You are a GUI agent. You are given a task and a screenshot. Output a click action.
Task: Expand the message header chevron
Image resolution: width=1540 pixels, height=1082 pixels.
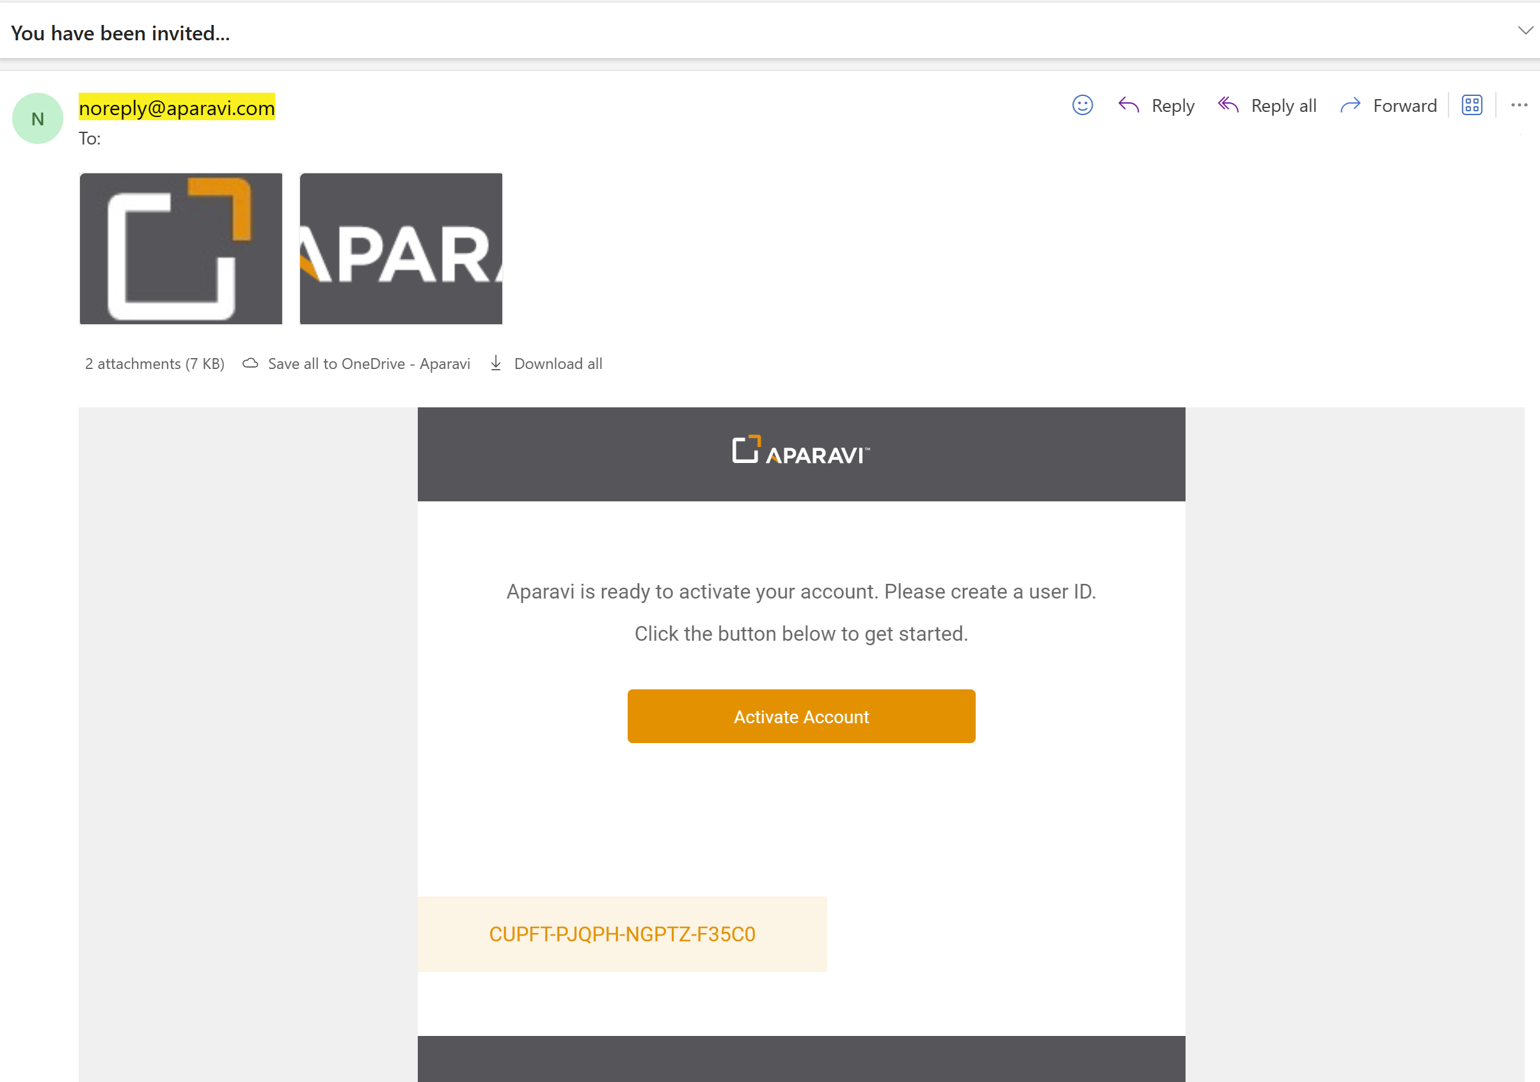pos(1525,31)
